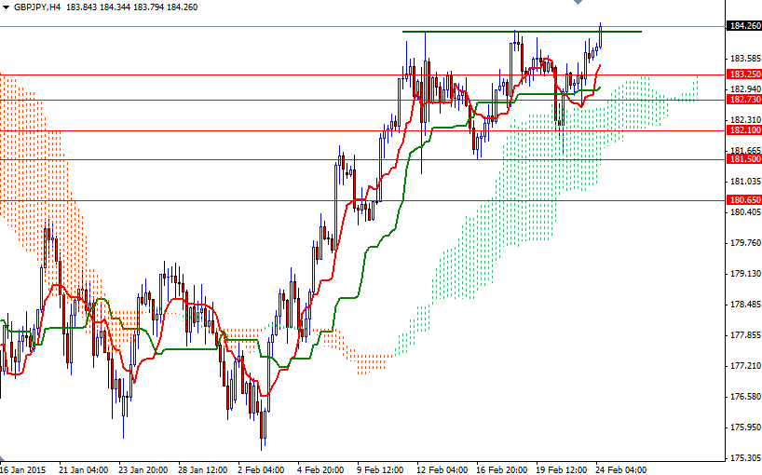Viewport: 762px width, 475px height.
Task: Click the 179.130 price scale value
Action: (745, 274)
